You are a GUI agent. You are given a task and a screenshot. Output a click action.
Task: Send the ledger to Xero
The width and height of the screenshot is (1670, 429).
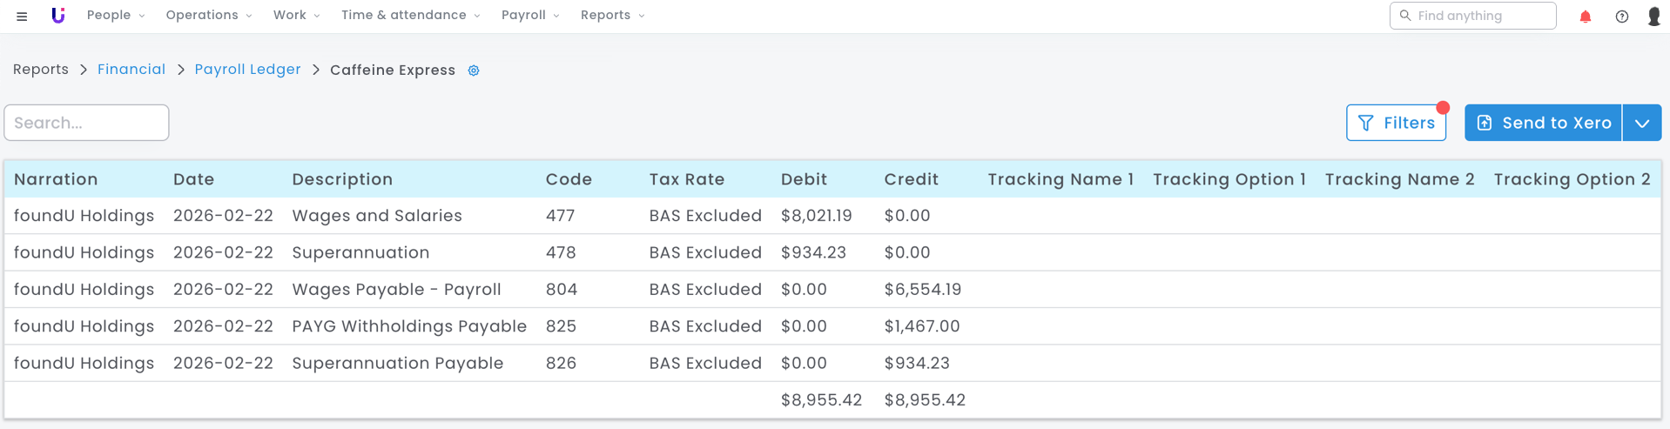point(1543,123)
